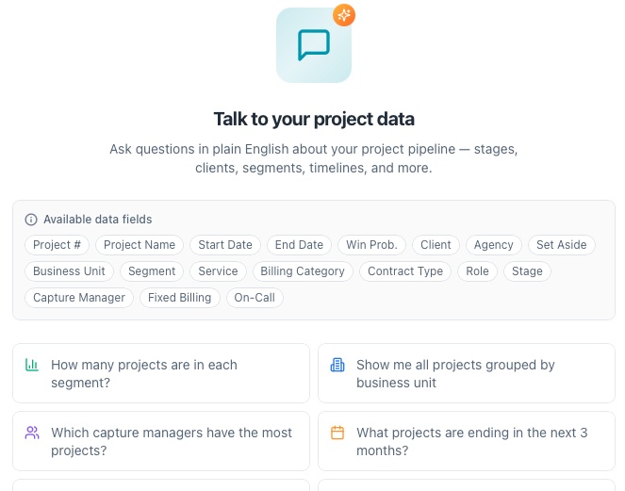
Task: Select the Stage field chip
Action: point(527,271)
